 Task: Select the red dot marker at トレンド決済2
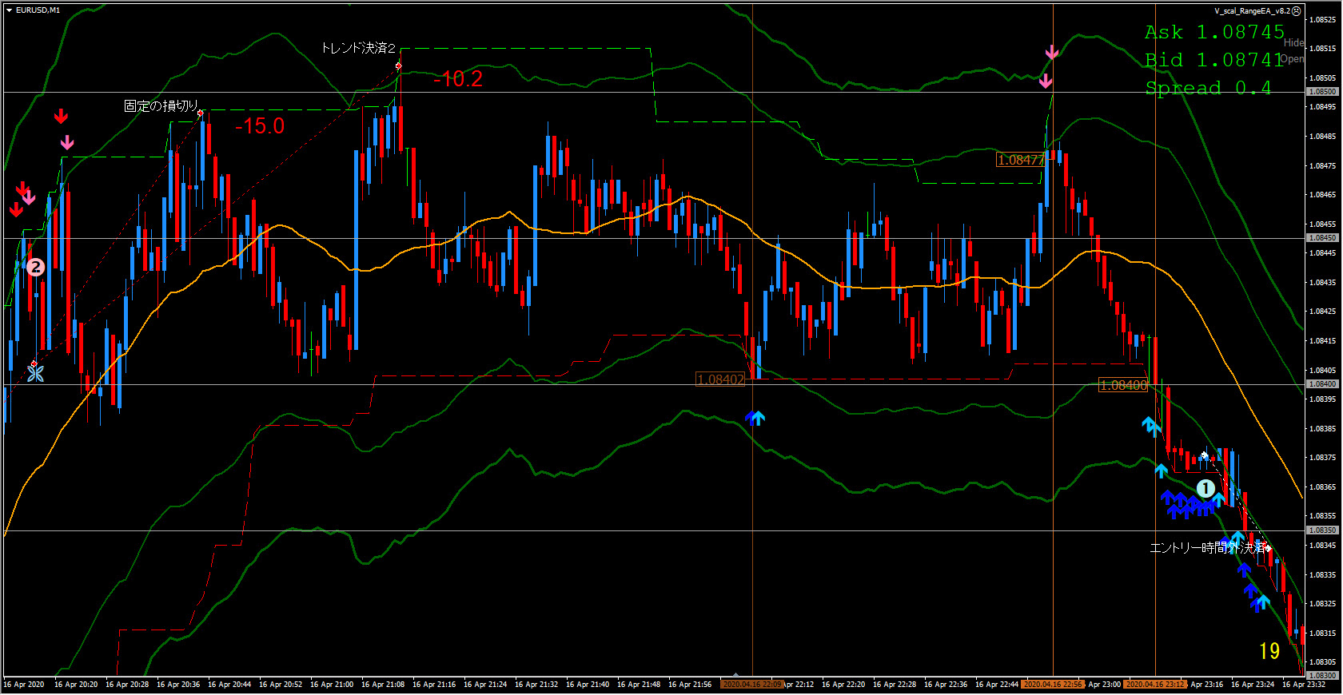pyautogui.click(x=398, y=66)
